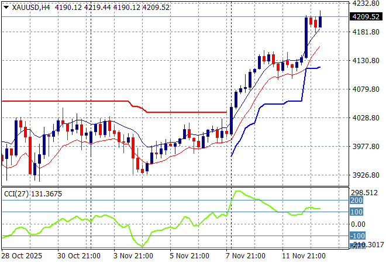
Task: Click the time axis label 5 Nov 21:00
Action: 189,256
